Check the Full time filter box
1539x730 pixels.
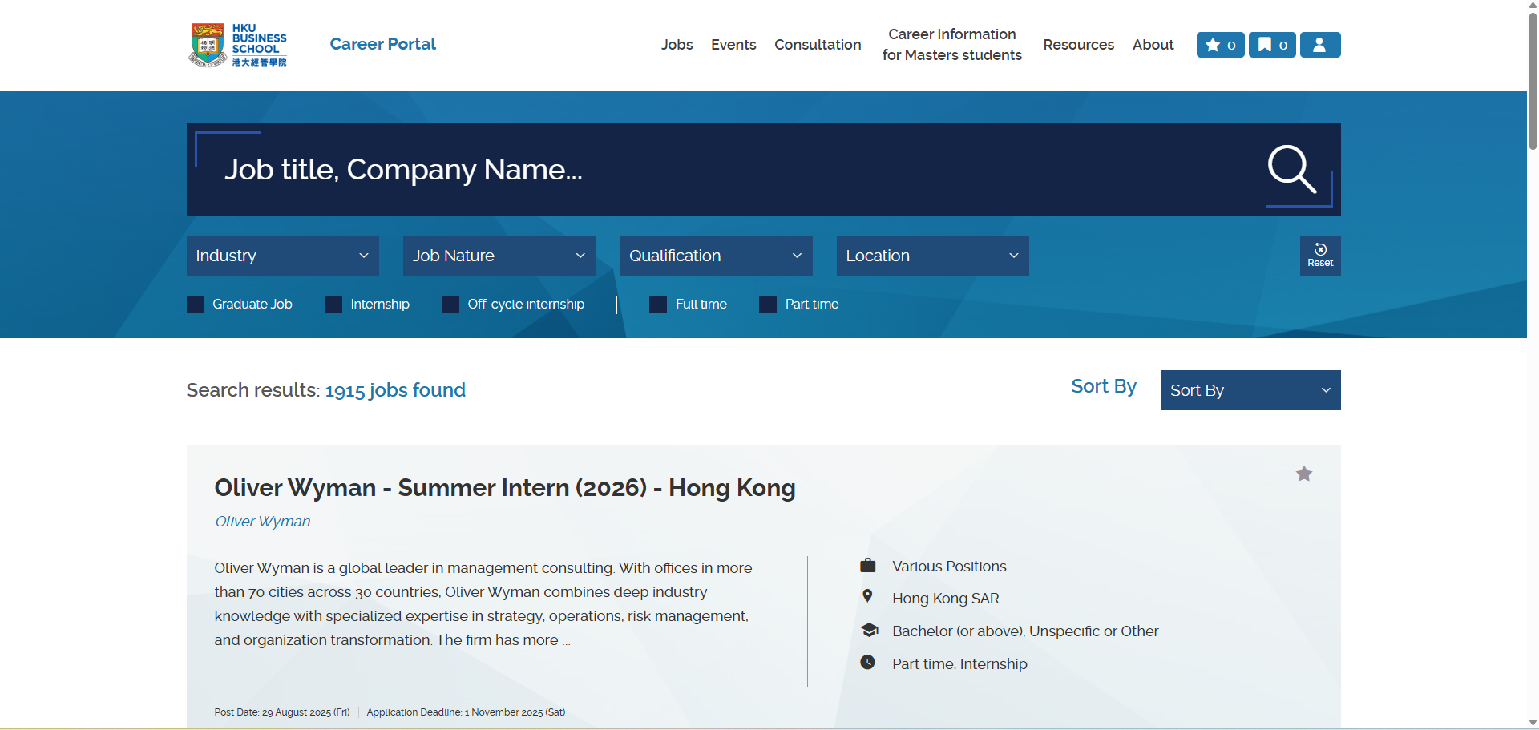point(658,305)
